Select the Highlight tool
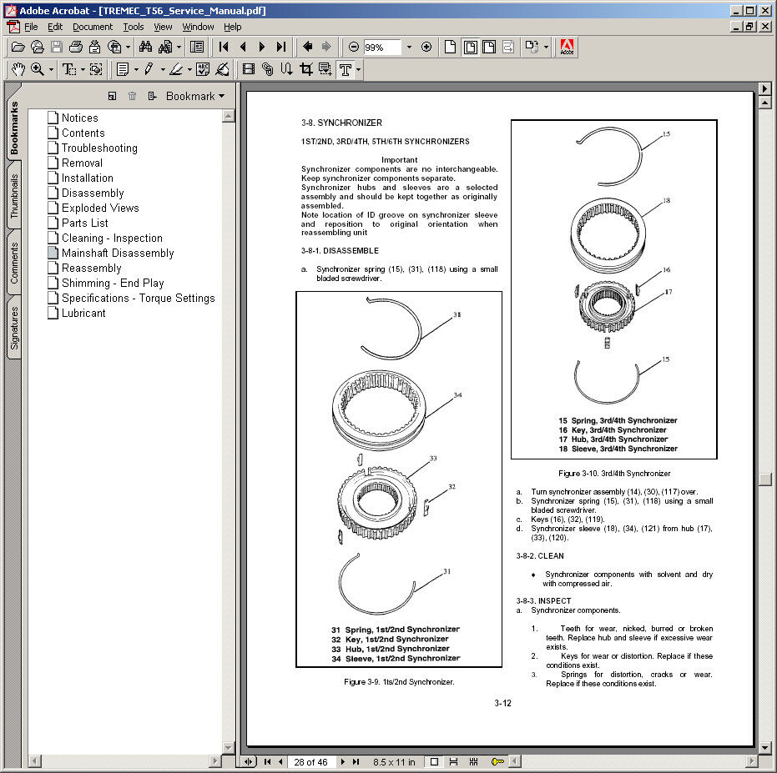Screen dimensions: 777x773 click(176, 69)
